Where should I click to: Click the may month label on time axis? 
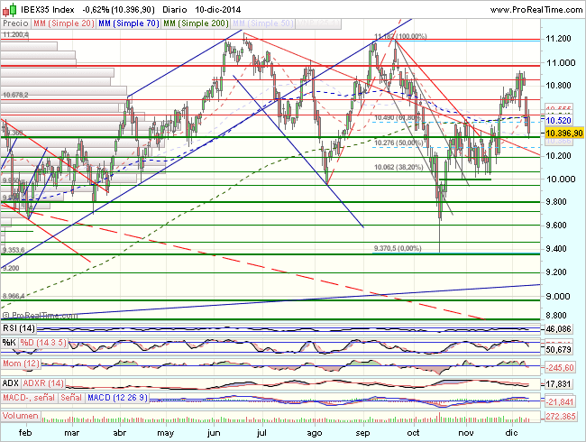(166, 433)
